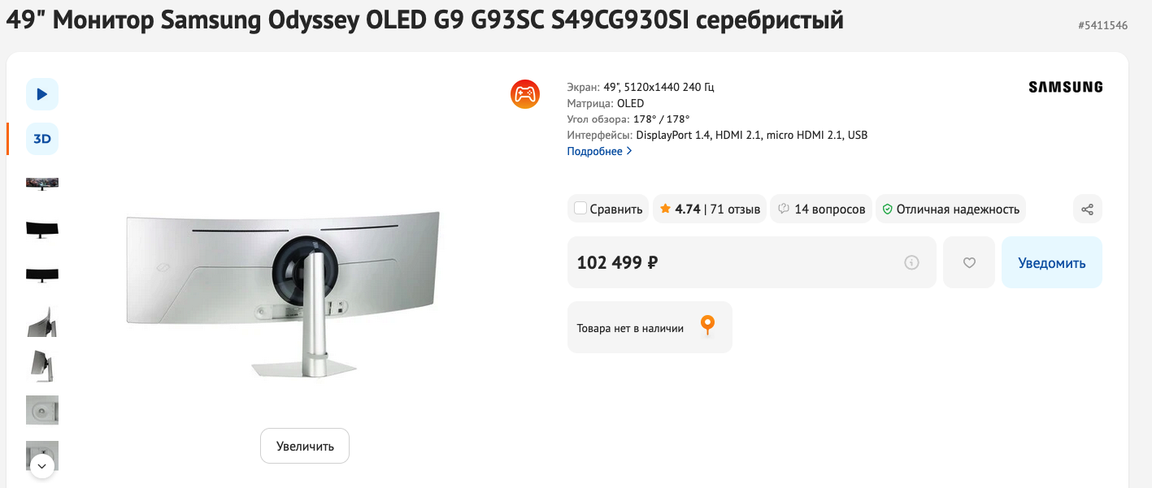1152x488 pixels.
Task: Play the product video
Action: [42, 94]
